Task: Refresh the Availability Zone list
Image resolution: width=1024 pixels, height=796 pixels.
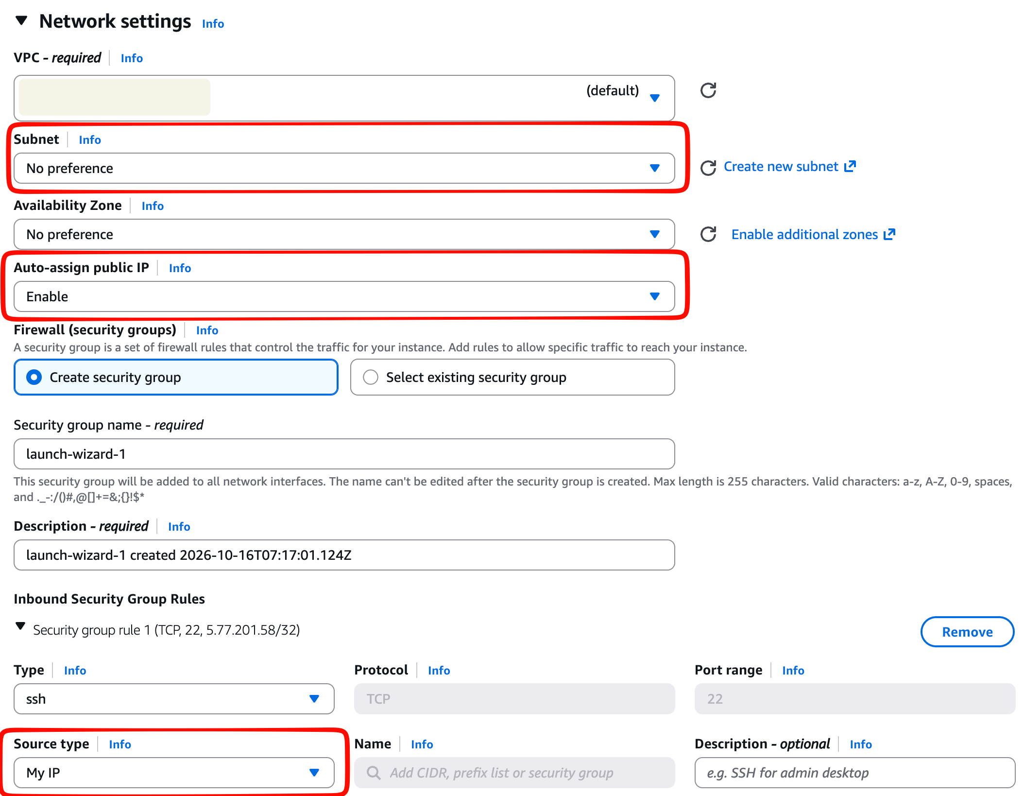Action: tap(708, 234)
